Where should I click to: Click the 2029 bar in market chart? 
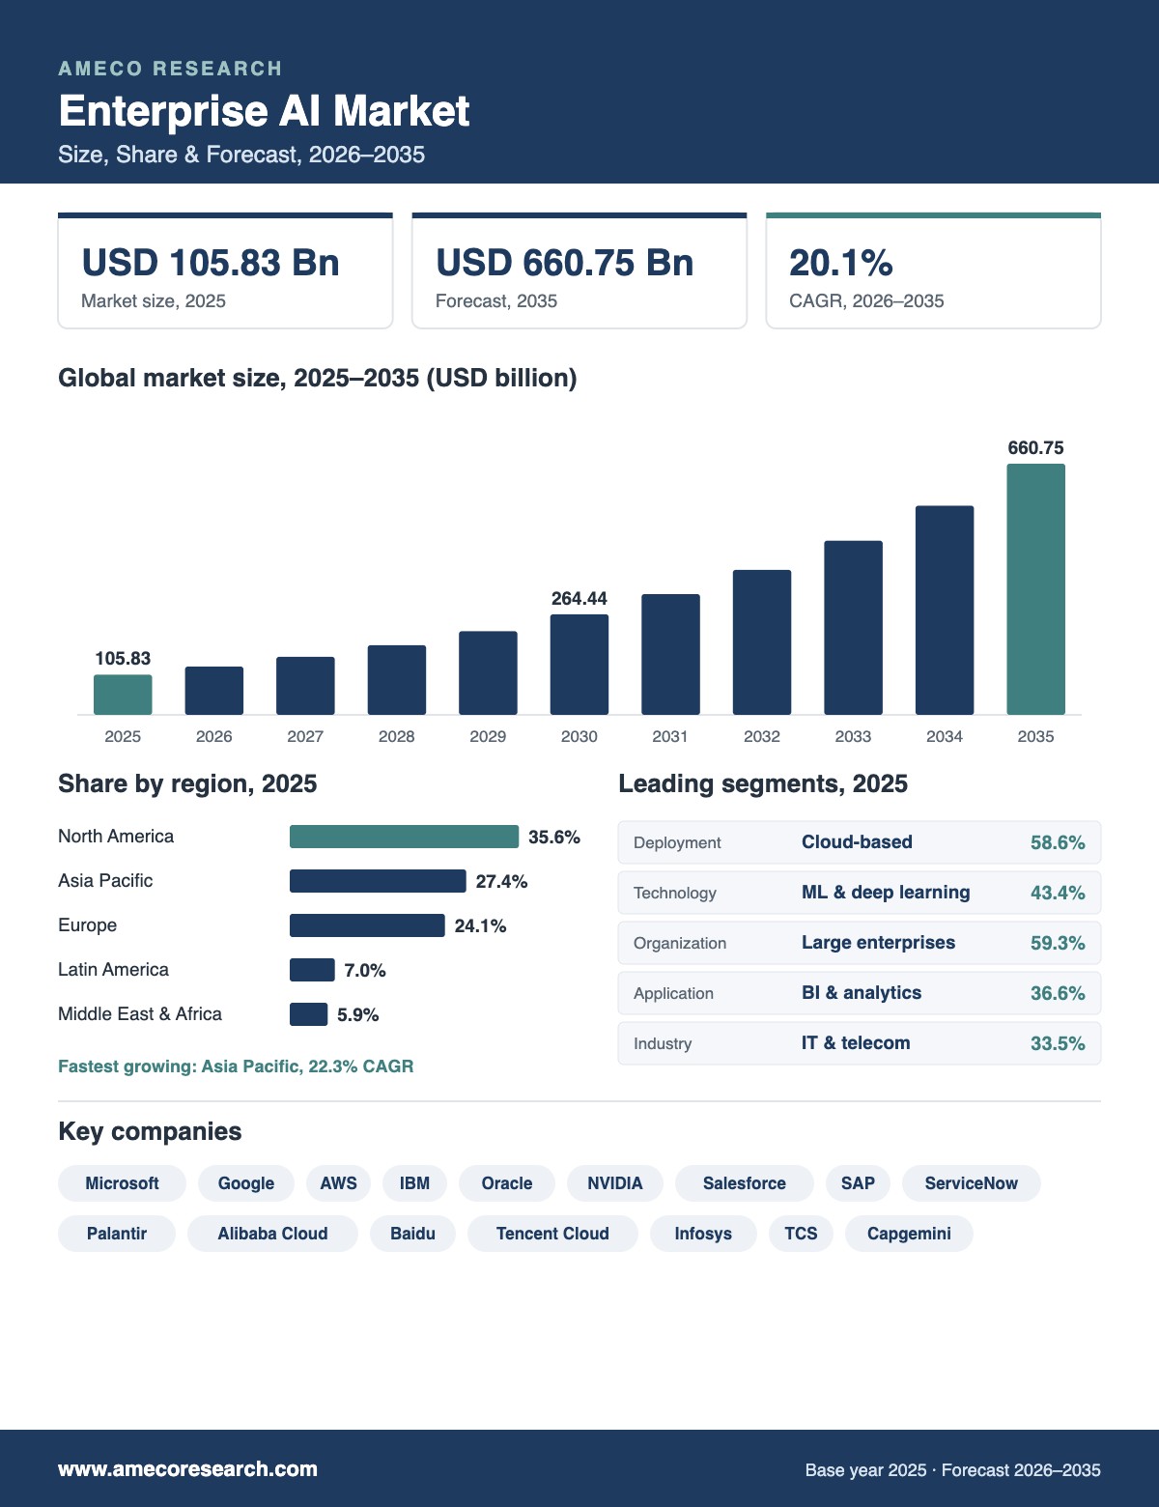click(x=488, y=673)
